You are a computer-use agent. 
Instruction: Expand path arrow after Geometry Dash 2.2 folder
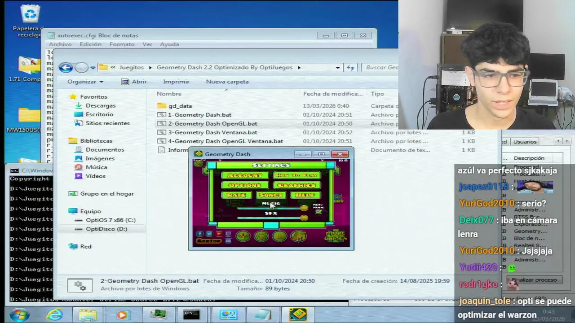299,67
